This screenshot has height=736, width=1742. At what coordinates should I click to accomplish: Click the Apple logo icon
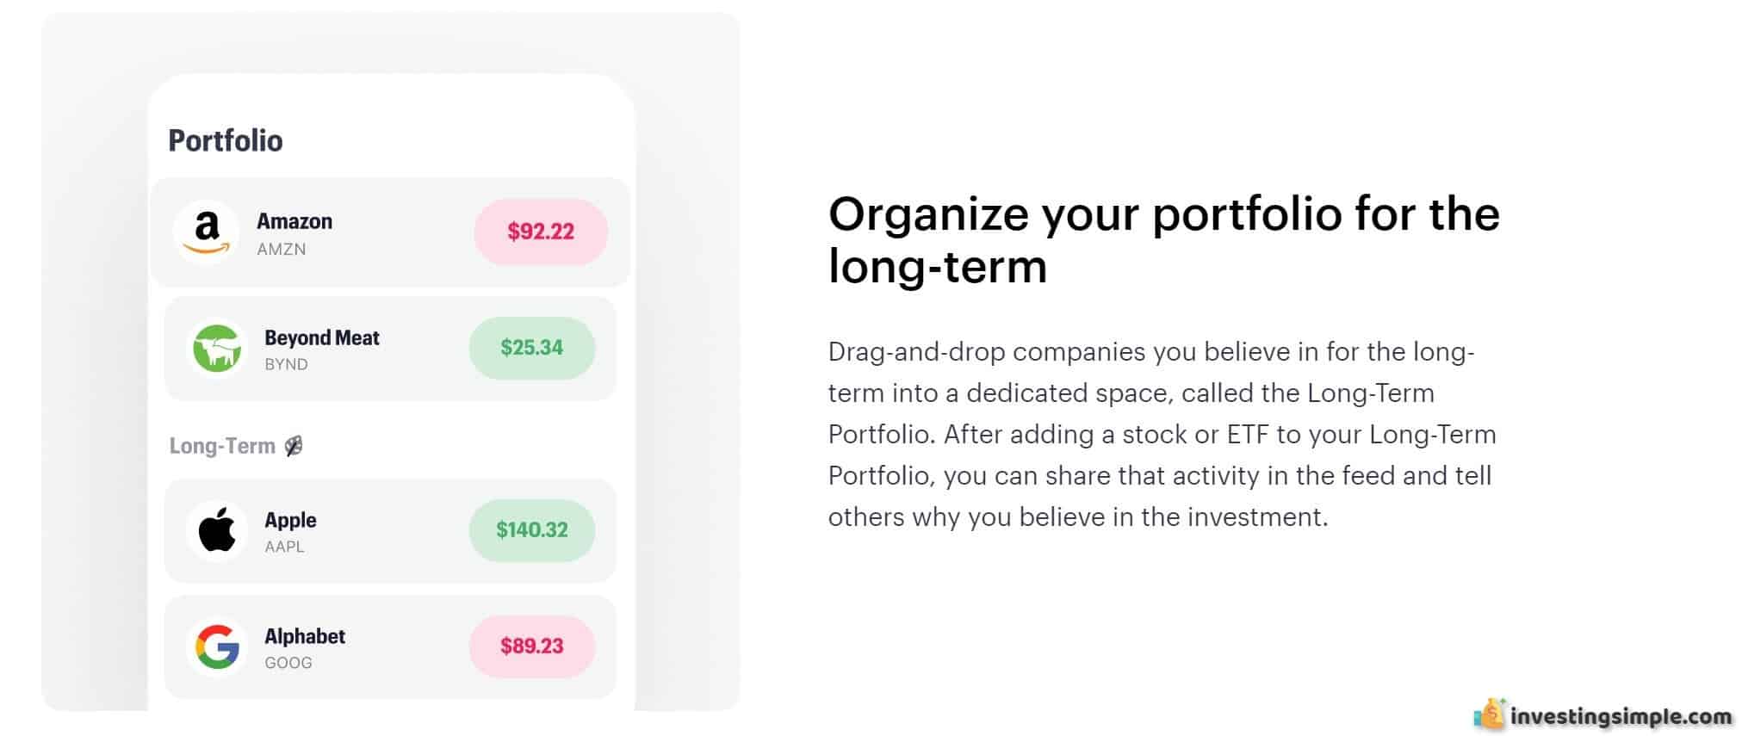pos(217,530)
